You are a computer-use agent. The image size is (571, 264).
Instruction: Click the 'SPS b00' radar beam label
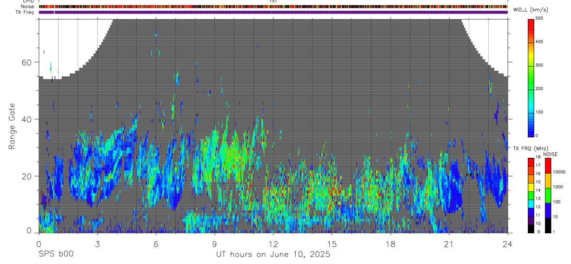(x=55, y=254)
